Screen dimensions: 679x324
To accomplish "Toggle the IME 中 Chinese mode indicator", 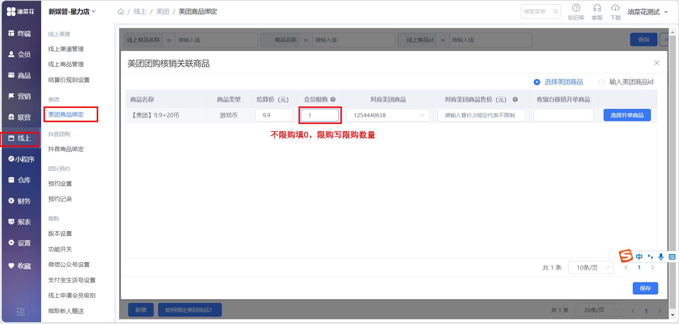I will [x=639, y=257].
